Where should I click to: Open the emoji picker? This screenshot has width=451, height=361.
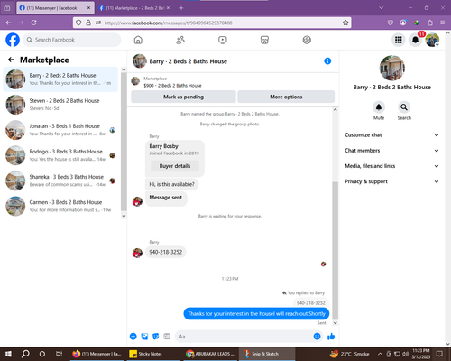317,337
